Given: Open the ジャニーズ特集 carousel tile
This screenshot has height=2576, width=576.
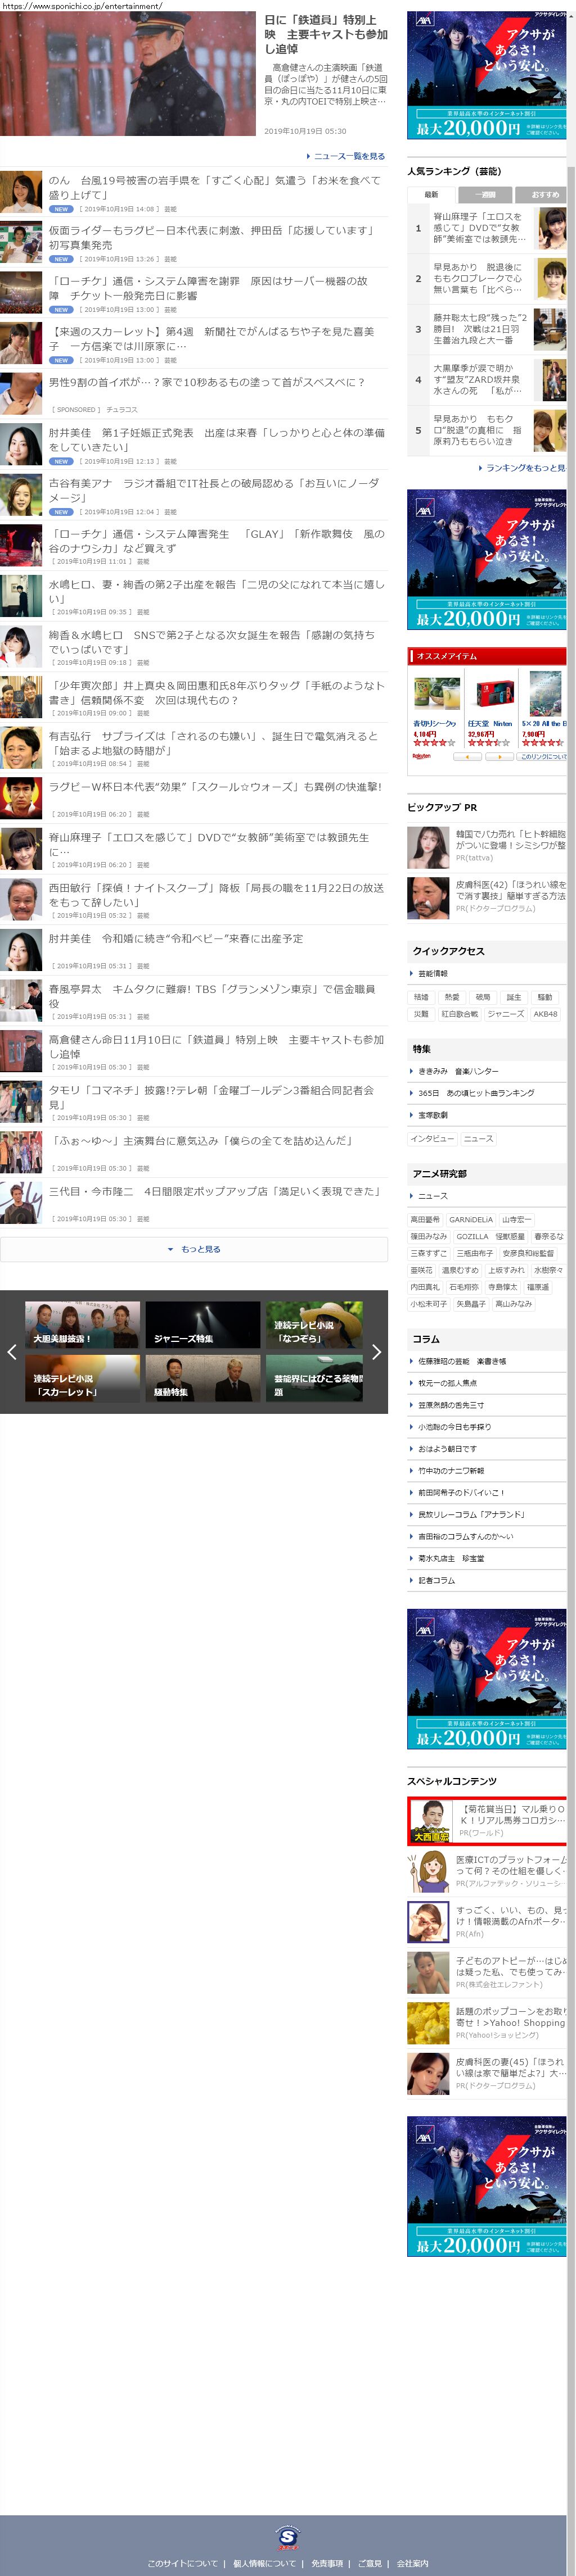Looking at the screenshot, I should pyautogui.click(x=202, y=1324).
